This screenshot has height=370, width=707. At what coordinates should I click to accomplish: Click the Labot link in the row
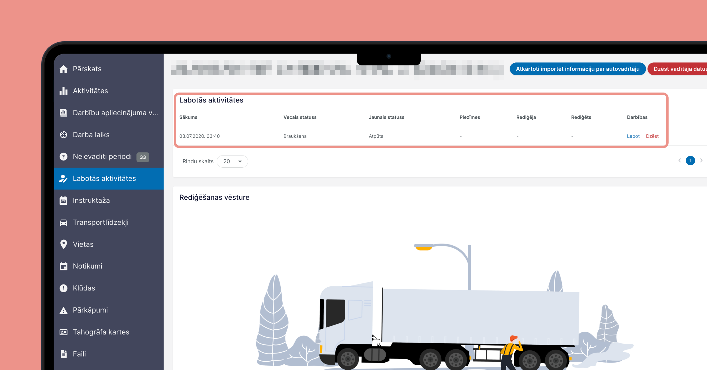(x=633, y=136)
